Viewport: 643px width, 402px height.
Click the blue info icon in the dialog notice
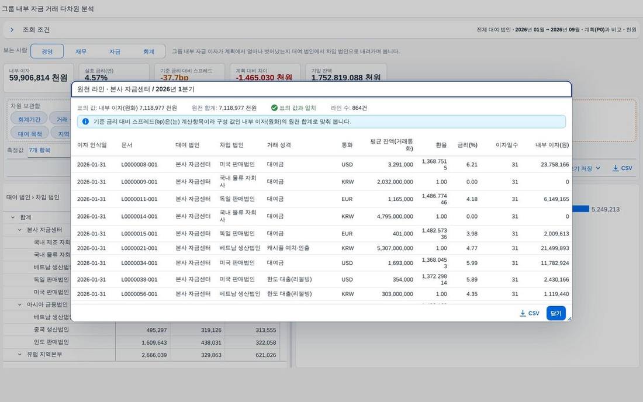point(85,122)
